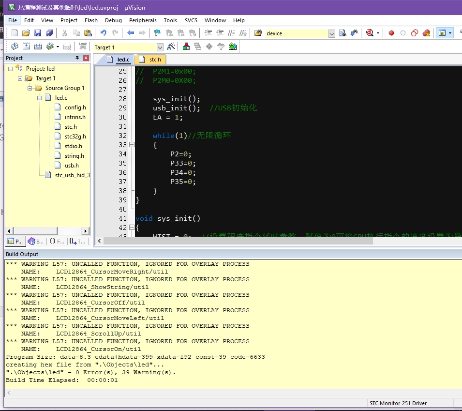Open the window layout dropdown arrow

(450, 33)
